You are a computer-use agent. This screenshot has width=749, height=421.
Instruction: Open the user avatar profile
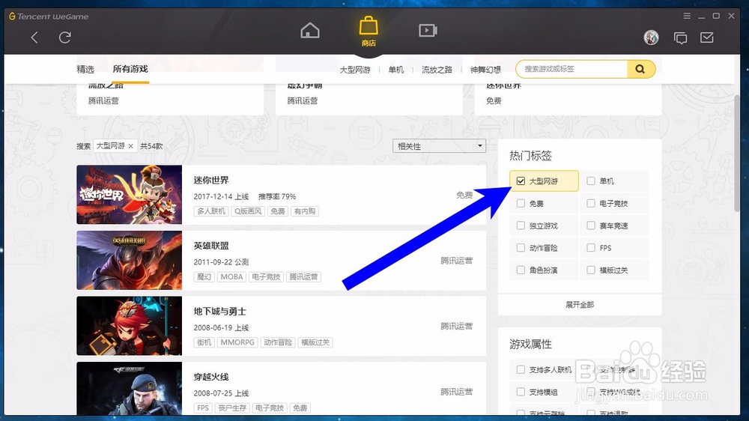click(651, 37)
